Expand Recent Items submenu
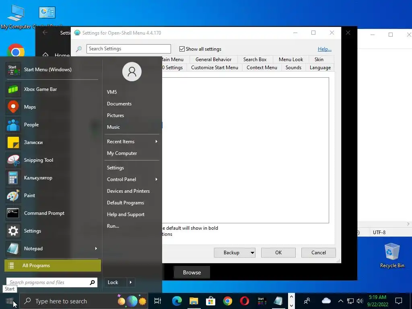 pos(157,142)
